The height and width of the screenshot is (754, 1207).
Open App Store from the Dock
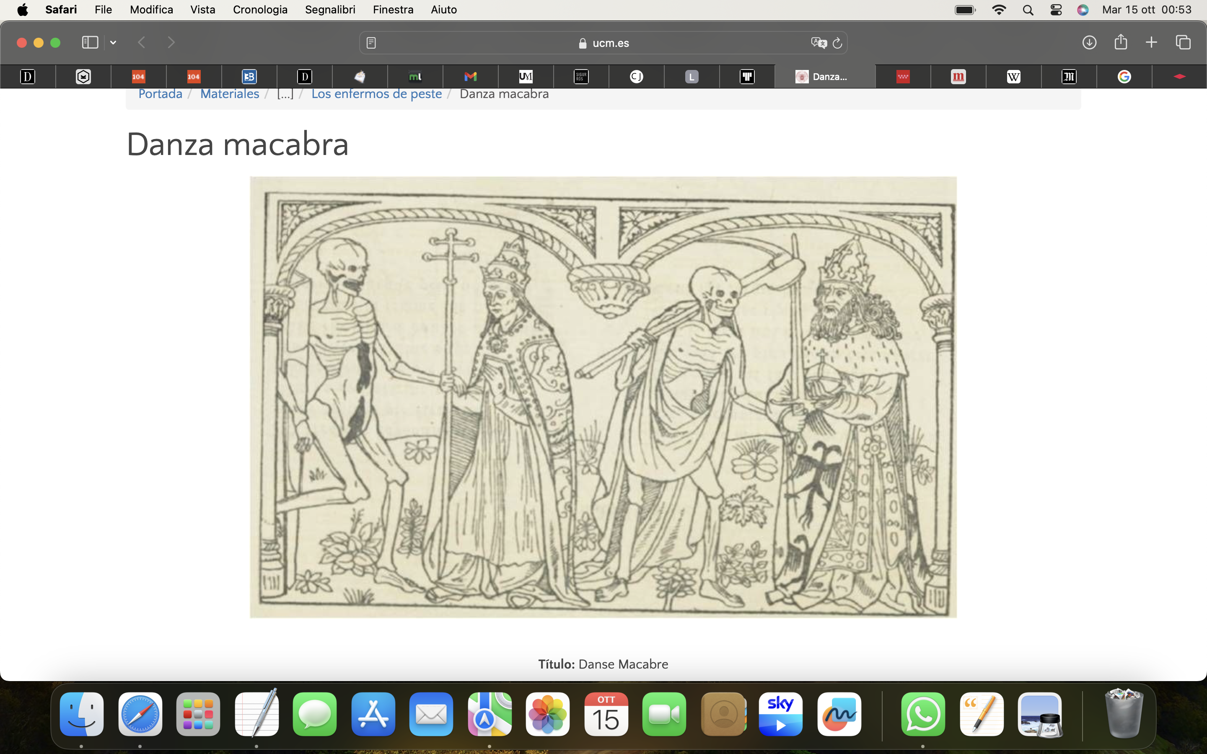pos(373,714)
